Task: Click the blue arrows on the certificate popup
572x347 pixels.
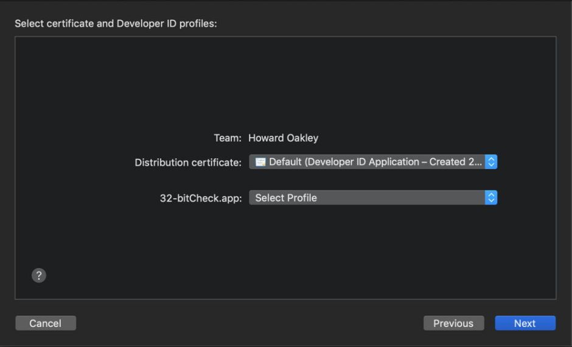Action: tap(492, 163)
